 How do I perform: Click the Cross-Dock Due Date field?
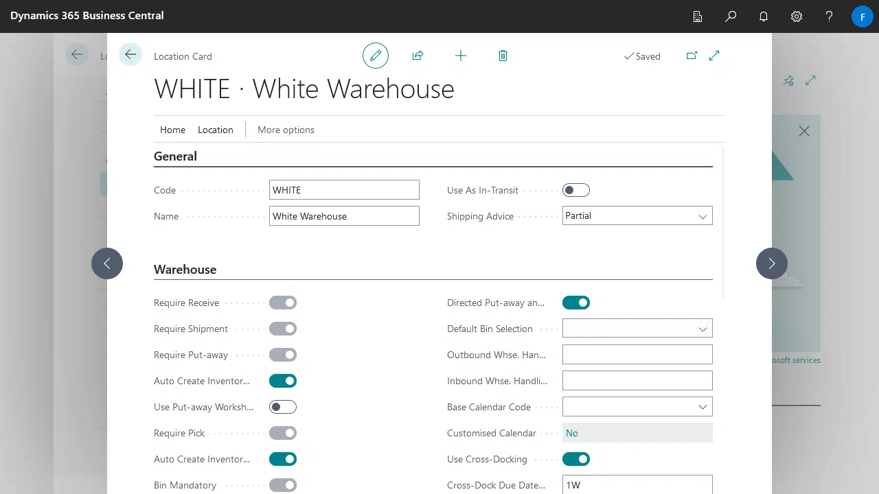coord(637,484)
